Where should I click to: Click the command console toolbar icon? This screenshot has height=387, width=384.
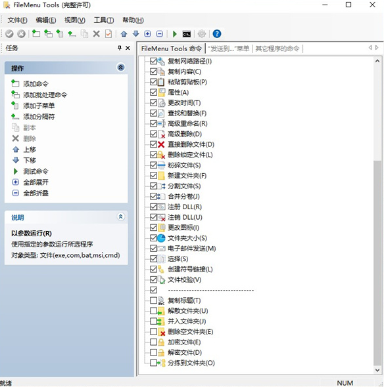(x=187, y=34)
